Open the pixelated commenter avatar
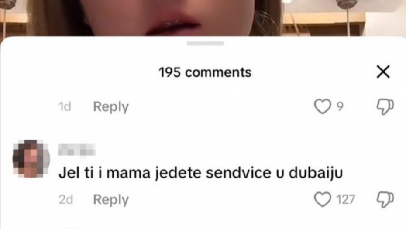This screenshot has height=229, width=406. click(x=31, y=159)
